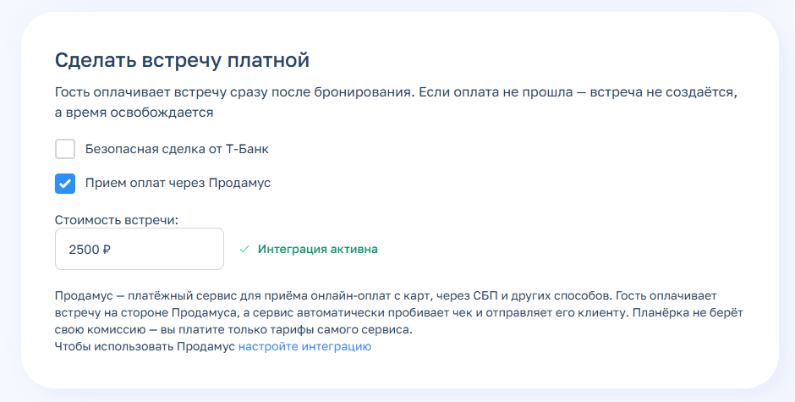Uncheck the Прием оплат через Продамус checkbox
The width and height of the screenshot is (795, 402).
[65, 183]
